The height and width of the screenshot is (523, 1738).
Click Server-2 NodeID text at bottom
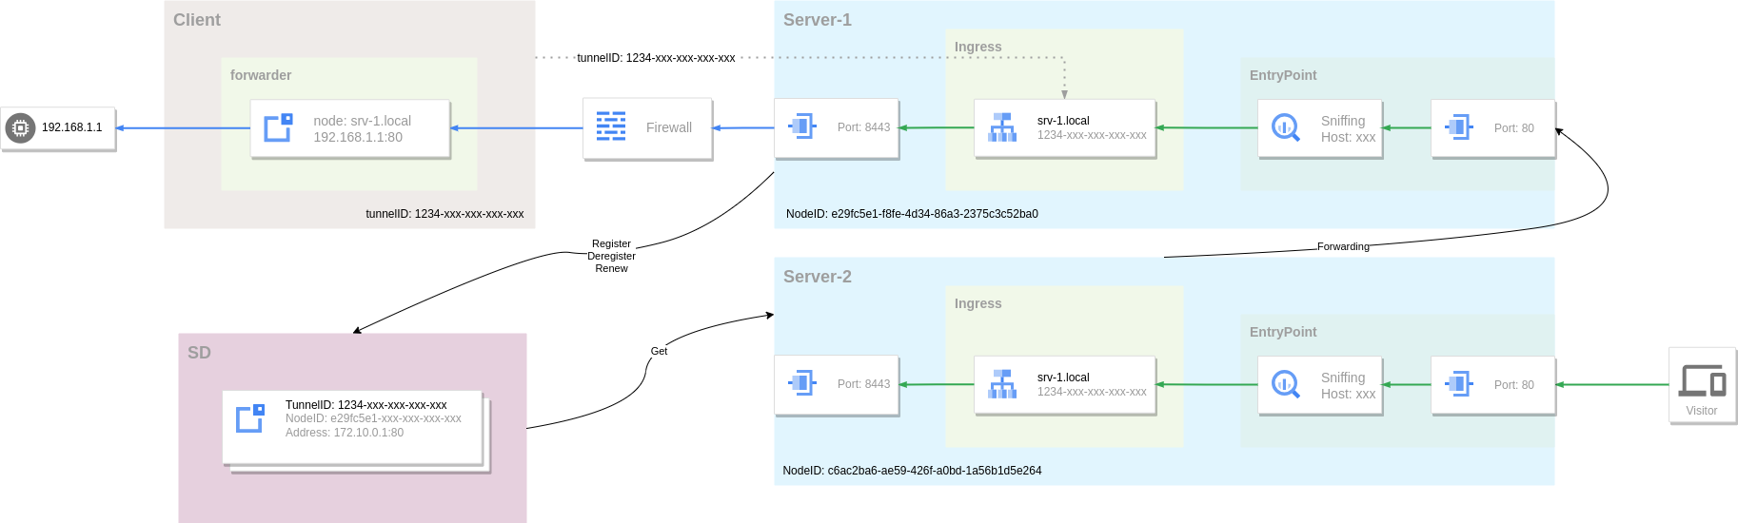pos(912,471)
